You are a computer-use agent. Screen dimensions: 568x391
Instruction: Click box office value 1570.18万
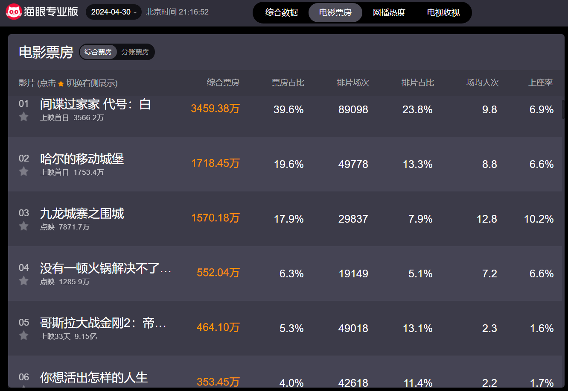215,218
